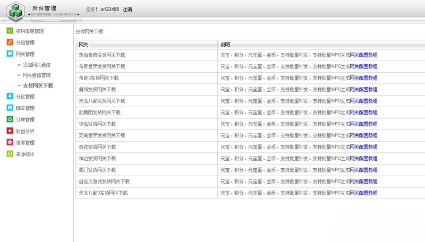Open 网关配置教程 link for 天龙八部3 row
Screen dimensions: 425x242
point(363,193)
